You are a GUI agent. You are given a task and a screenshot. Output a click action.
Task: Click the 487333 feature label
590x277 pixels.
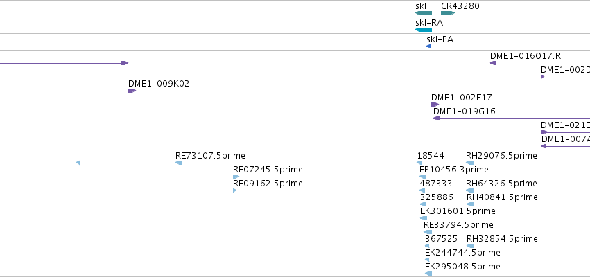coord(435,184)
